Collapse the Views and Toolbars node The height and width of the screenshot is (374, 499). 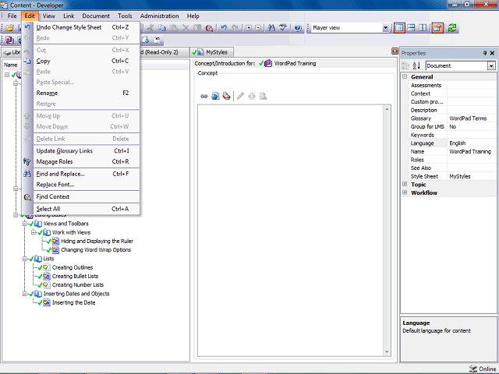tap(24, 224)
